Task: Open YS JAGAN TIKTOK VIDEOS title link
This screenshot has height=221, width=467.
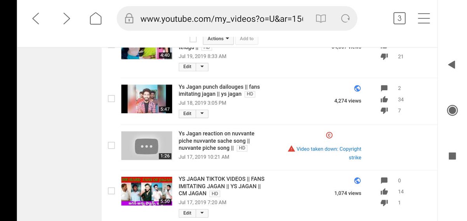Action: coord(221,186)
